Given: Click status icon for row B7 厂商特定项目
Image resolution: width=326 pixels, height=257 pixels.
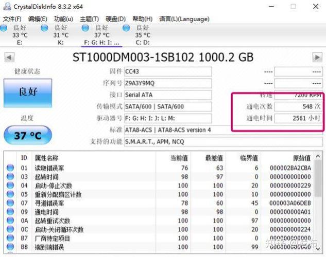Looking at the screenshot, I should (x=10, y=238).
